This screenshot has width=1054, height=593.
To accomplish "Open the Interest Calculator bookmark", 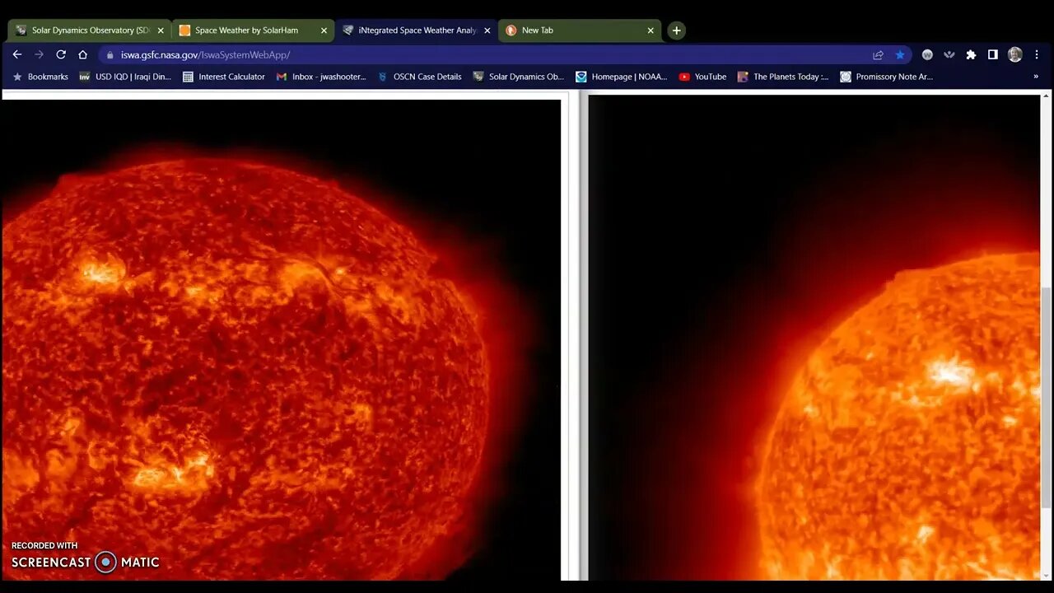I will (x=224, y=77).
